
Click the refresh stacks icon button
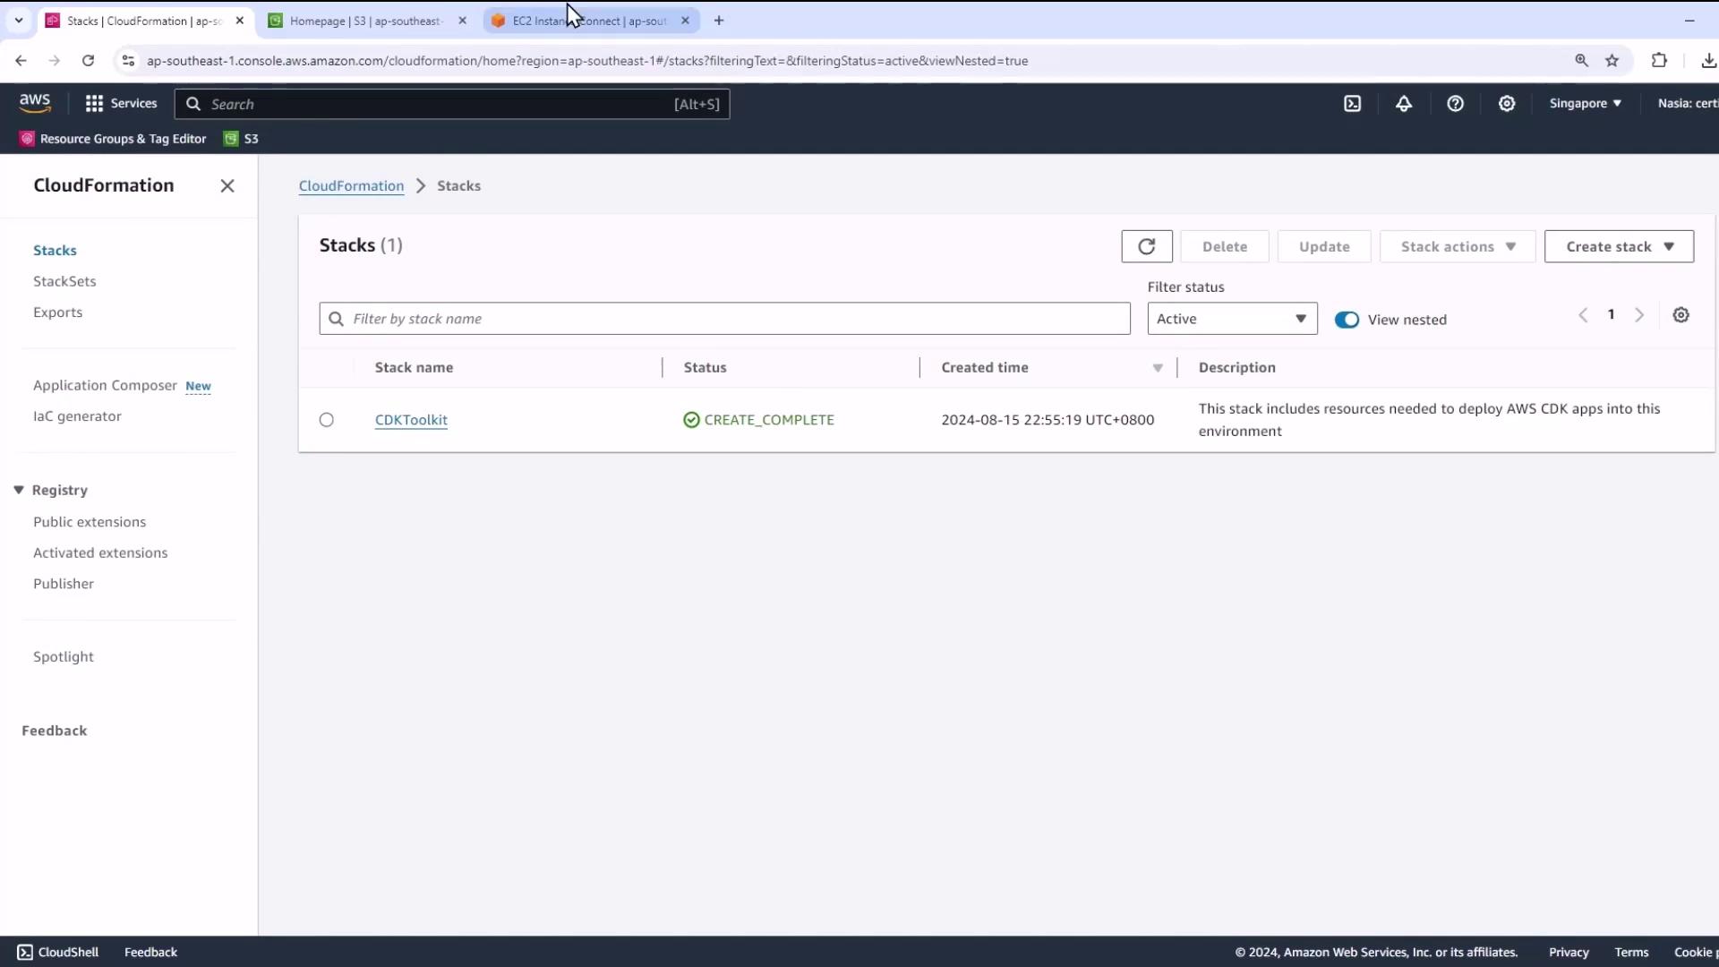[x=1146, y=246]
